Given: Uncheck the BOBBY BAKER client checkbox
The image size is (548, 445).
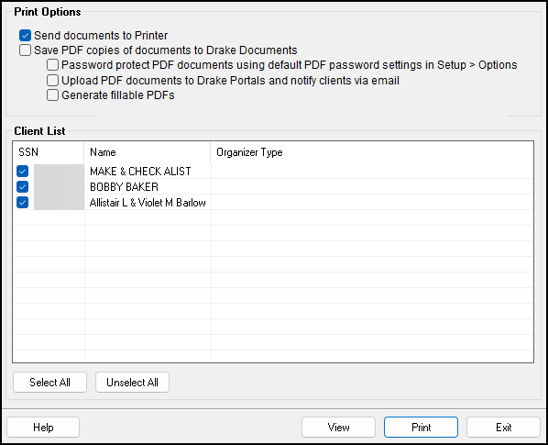Looking at the screenshot, I should tap(22, 187).
